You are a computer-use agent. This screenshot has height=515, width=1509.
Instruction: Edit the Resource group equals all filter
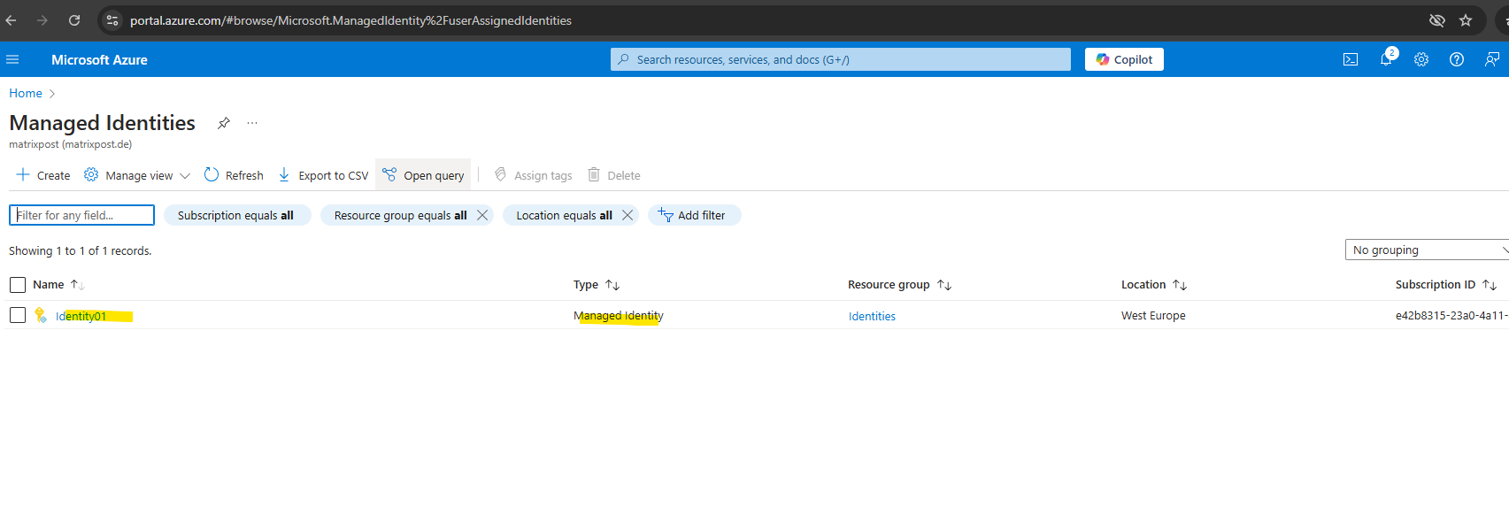click(400, 215)
